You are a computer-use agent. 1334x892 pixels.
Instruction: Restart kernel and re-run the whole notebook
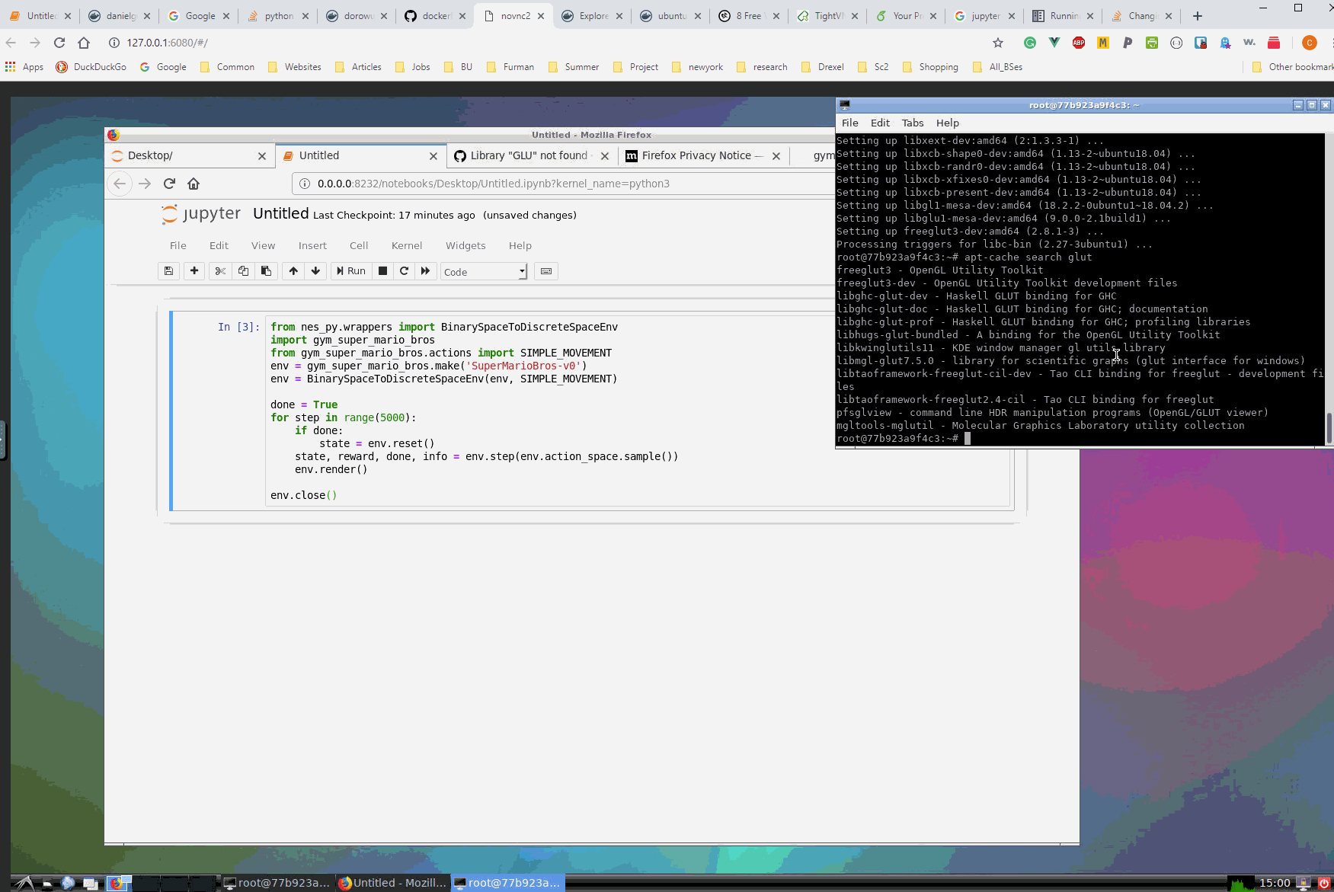tap(425, 271)
